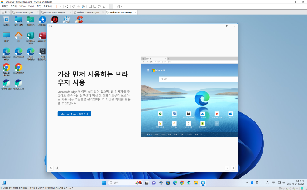The width and height of the screenshot is (307, 190).
Task: Click the Google Chrome desktop shortcut
Action: [x=6, y=70]
